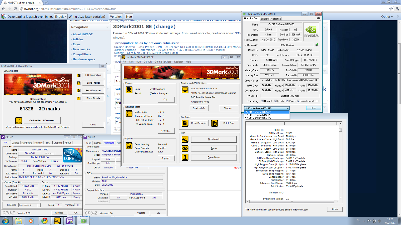Open 3DMark2001 taskbar icon
This screenshot has width=401, height=225.
tap(57, 221)
